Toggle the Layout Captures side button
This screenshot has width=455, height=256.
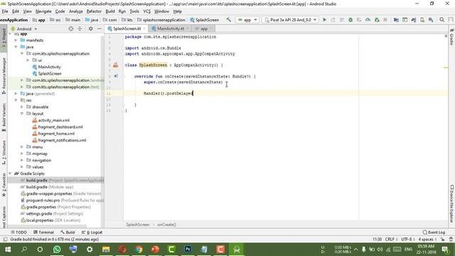[x=4, y=217]
